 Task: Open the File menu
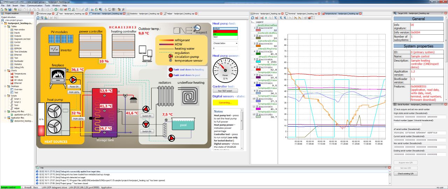[x=3, y=6]
